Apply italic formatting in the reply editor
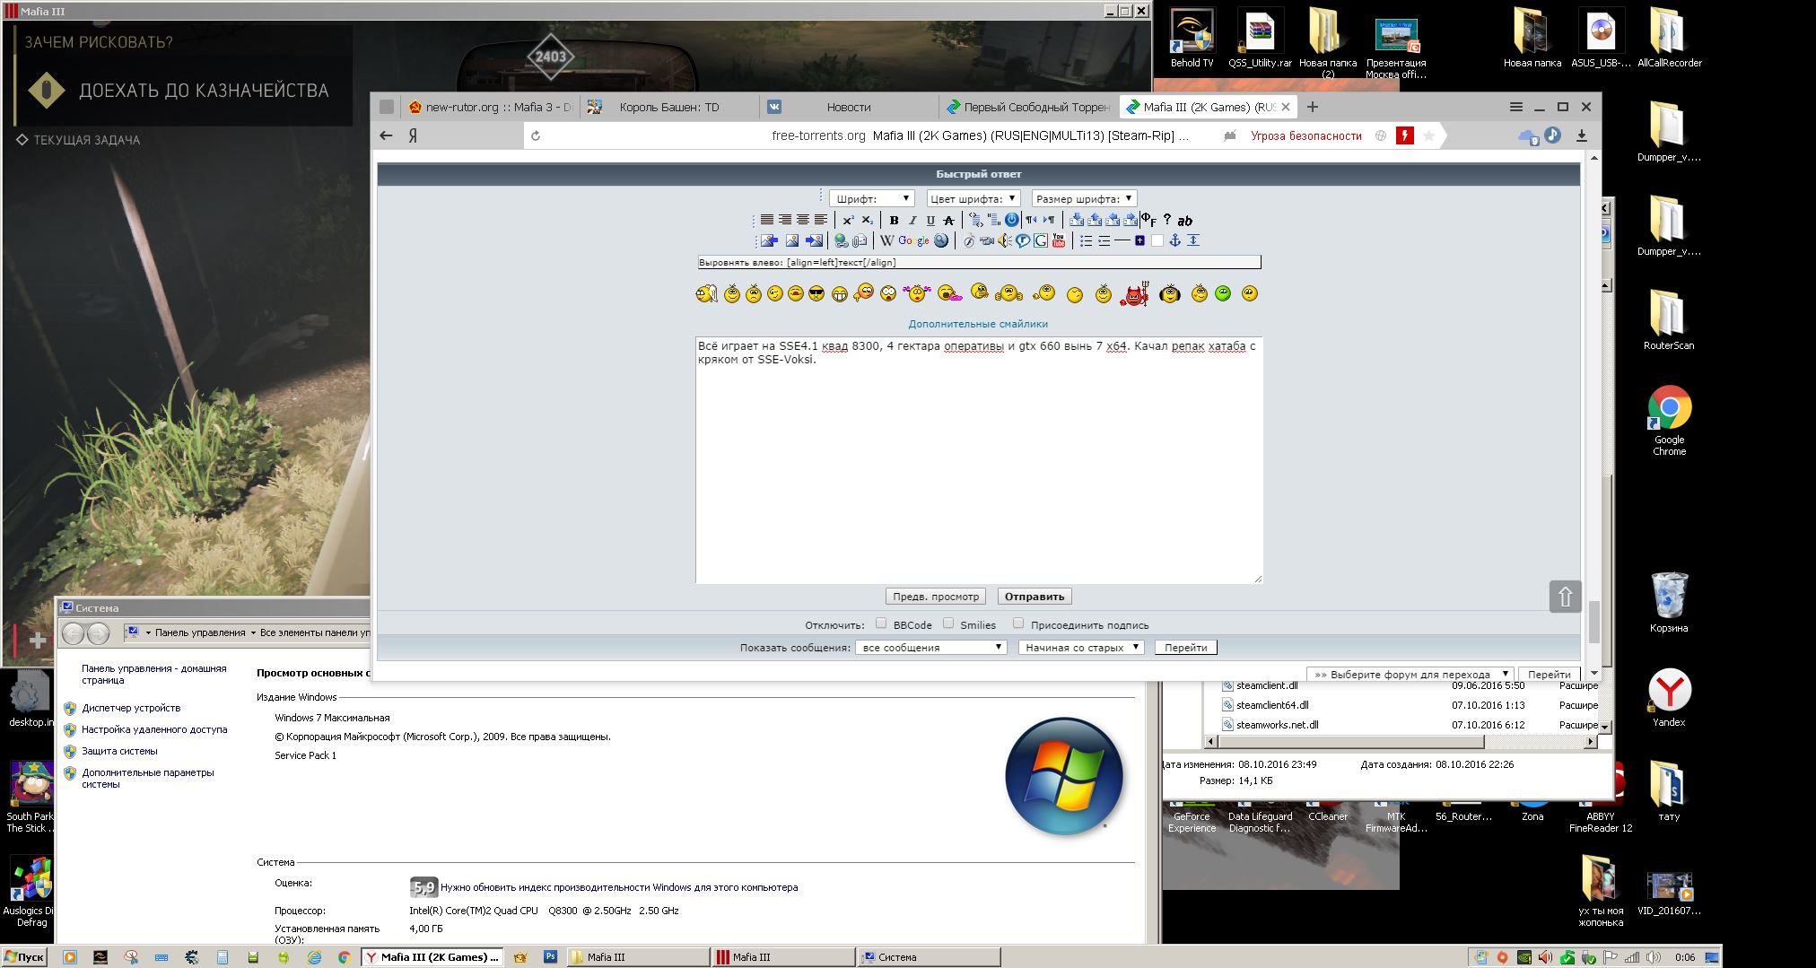 pyautogui.click(x=912, y=221)
